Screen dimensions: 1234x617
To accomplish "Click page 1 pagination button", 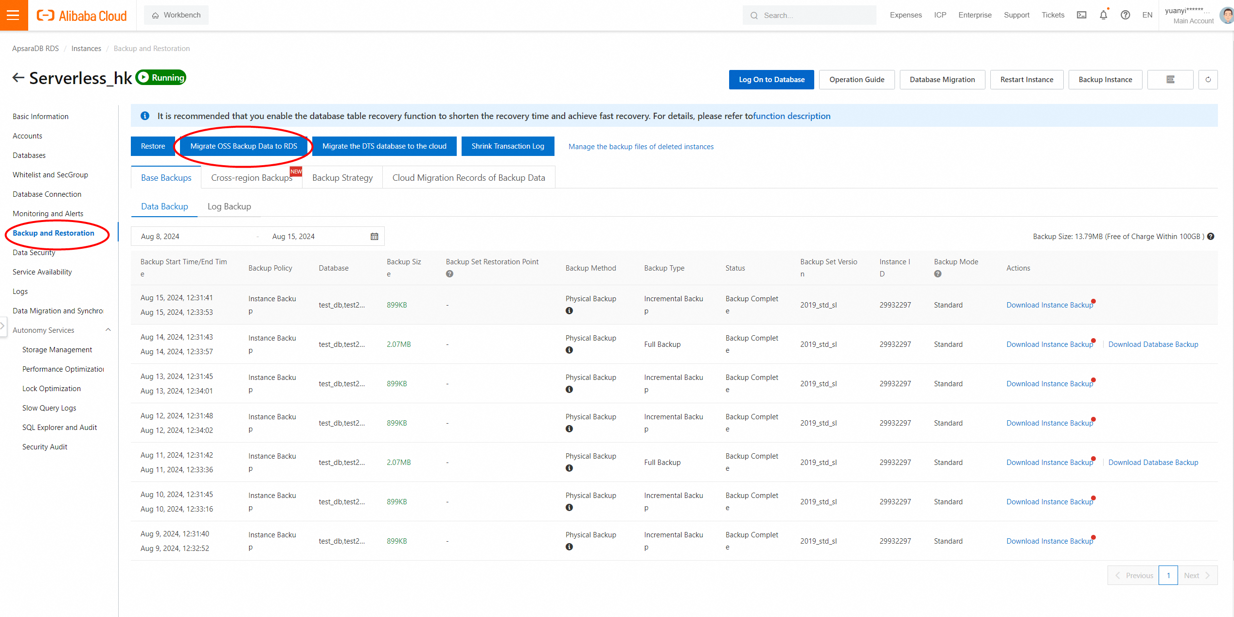I will coord(1168,575).
